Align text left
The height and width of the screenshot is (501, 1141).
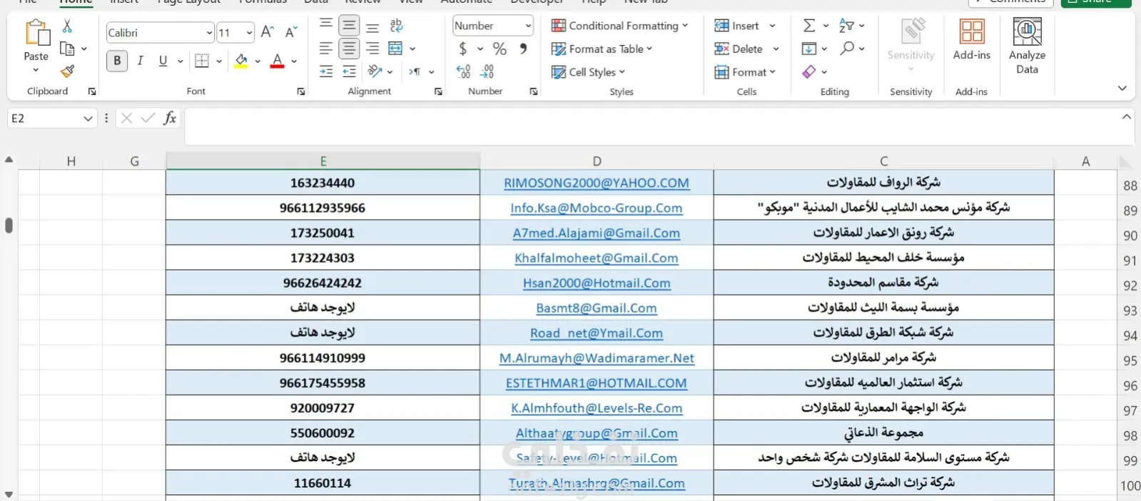(325, 49)
